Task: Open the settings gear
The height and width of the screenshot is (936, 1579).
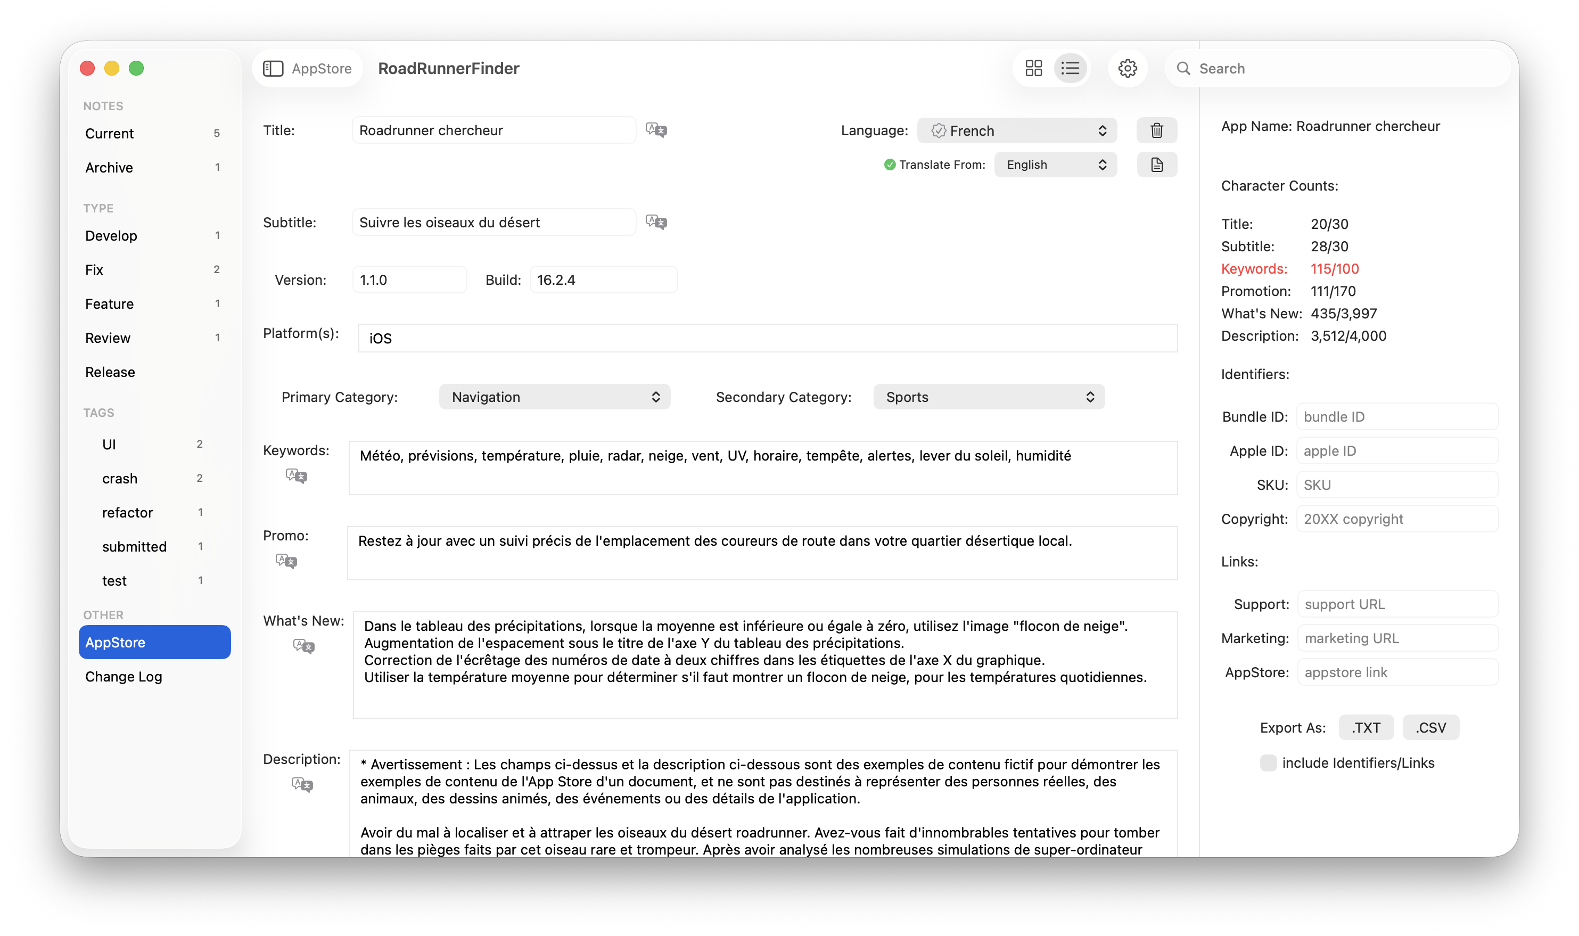Action: click(1127, 68)
